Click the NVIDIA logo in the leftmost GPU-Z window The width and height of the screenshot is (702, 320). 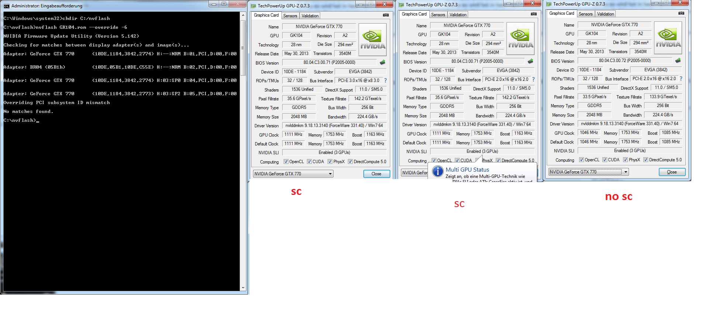pos(373,40)
